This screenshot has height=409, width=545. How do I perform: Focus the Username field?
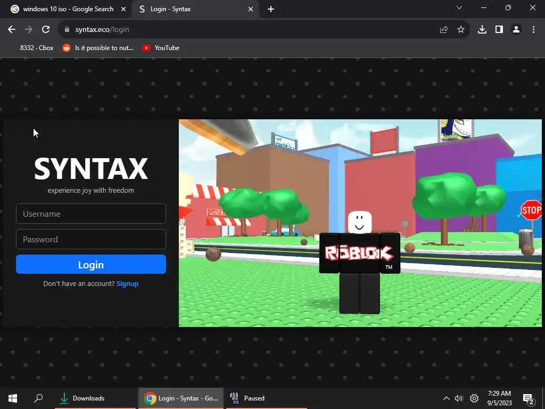coord(90,214)
